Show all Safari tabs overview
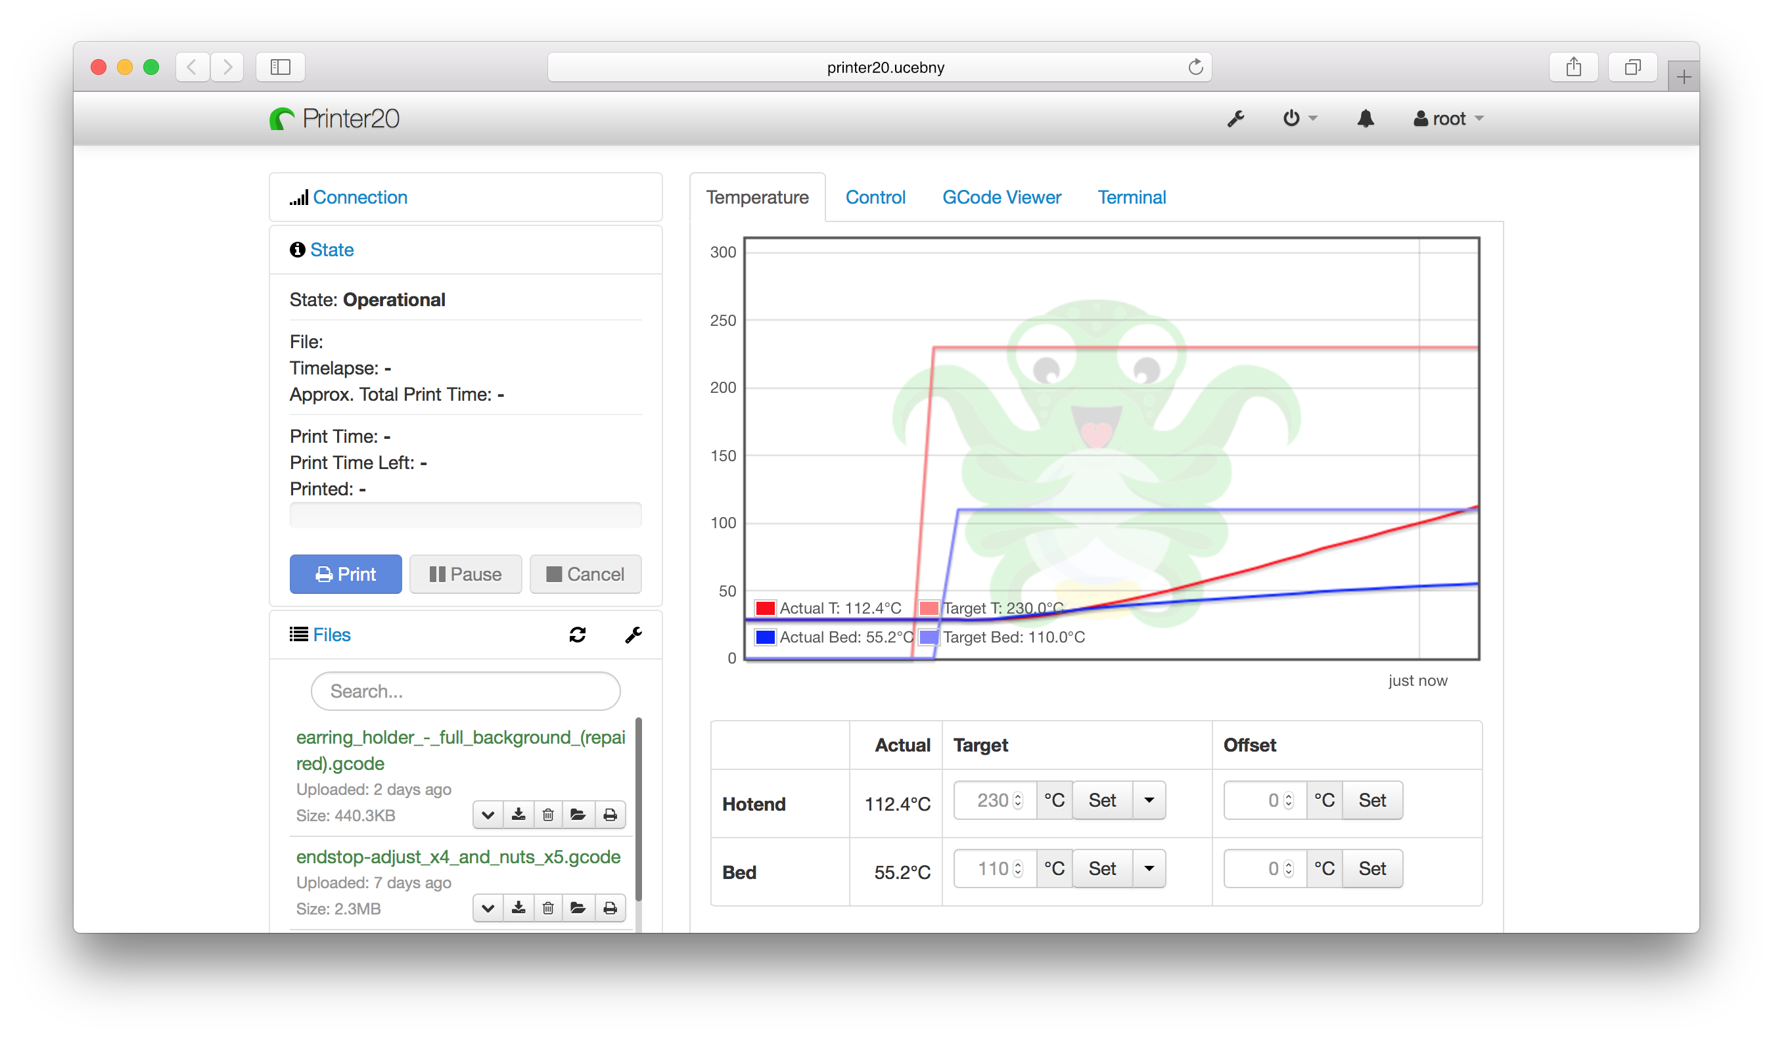 coord(1632,67)
